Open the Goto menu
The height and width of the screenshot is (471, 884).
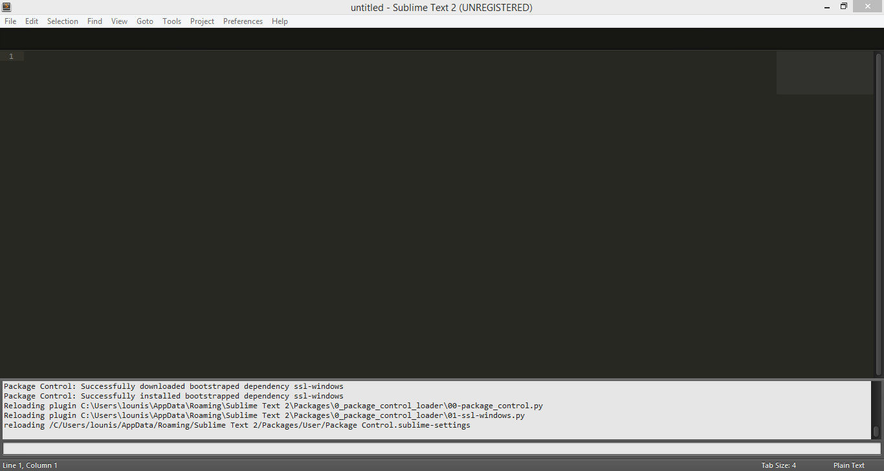click(145, 21)
